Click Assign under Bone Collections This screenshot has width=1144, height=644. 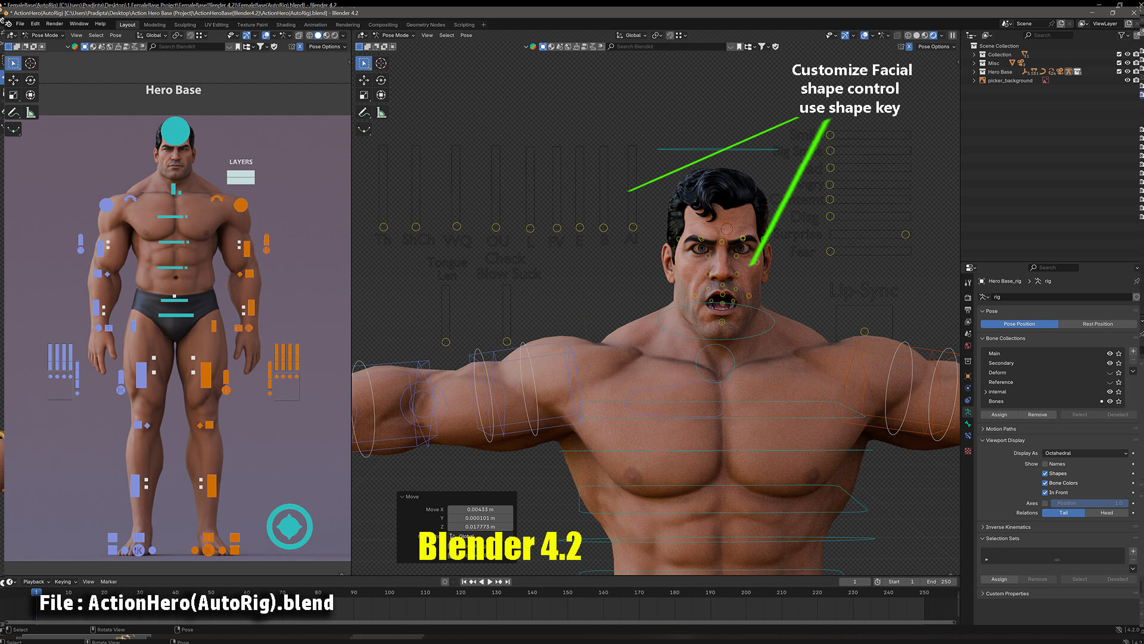(x=999, y=415)
